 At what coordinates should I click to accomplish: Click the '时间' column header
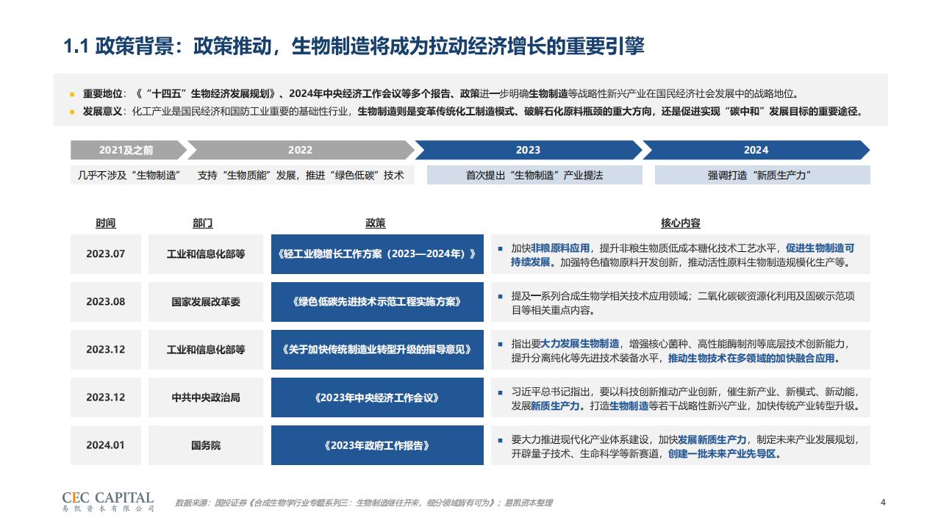pyautogui.click(x=105, y=223)
